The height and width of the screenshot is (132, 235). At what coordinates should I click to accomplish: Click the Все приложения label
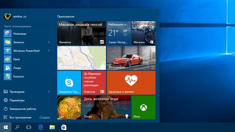point(20,118)
